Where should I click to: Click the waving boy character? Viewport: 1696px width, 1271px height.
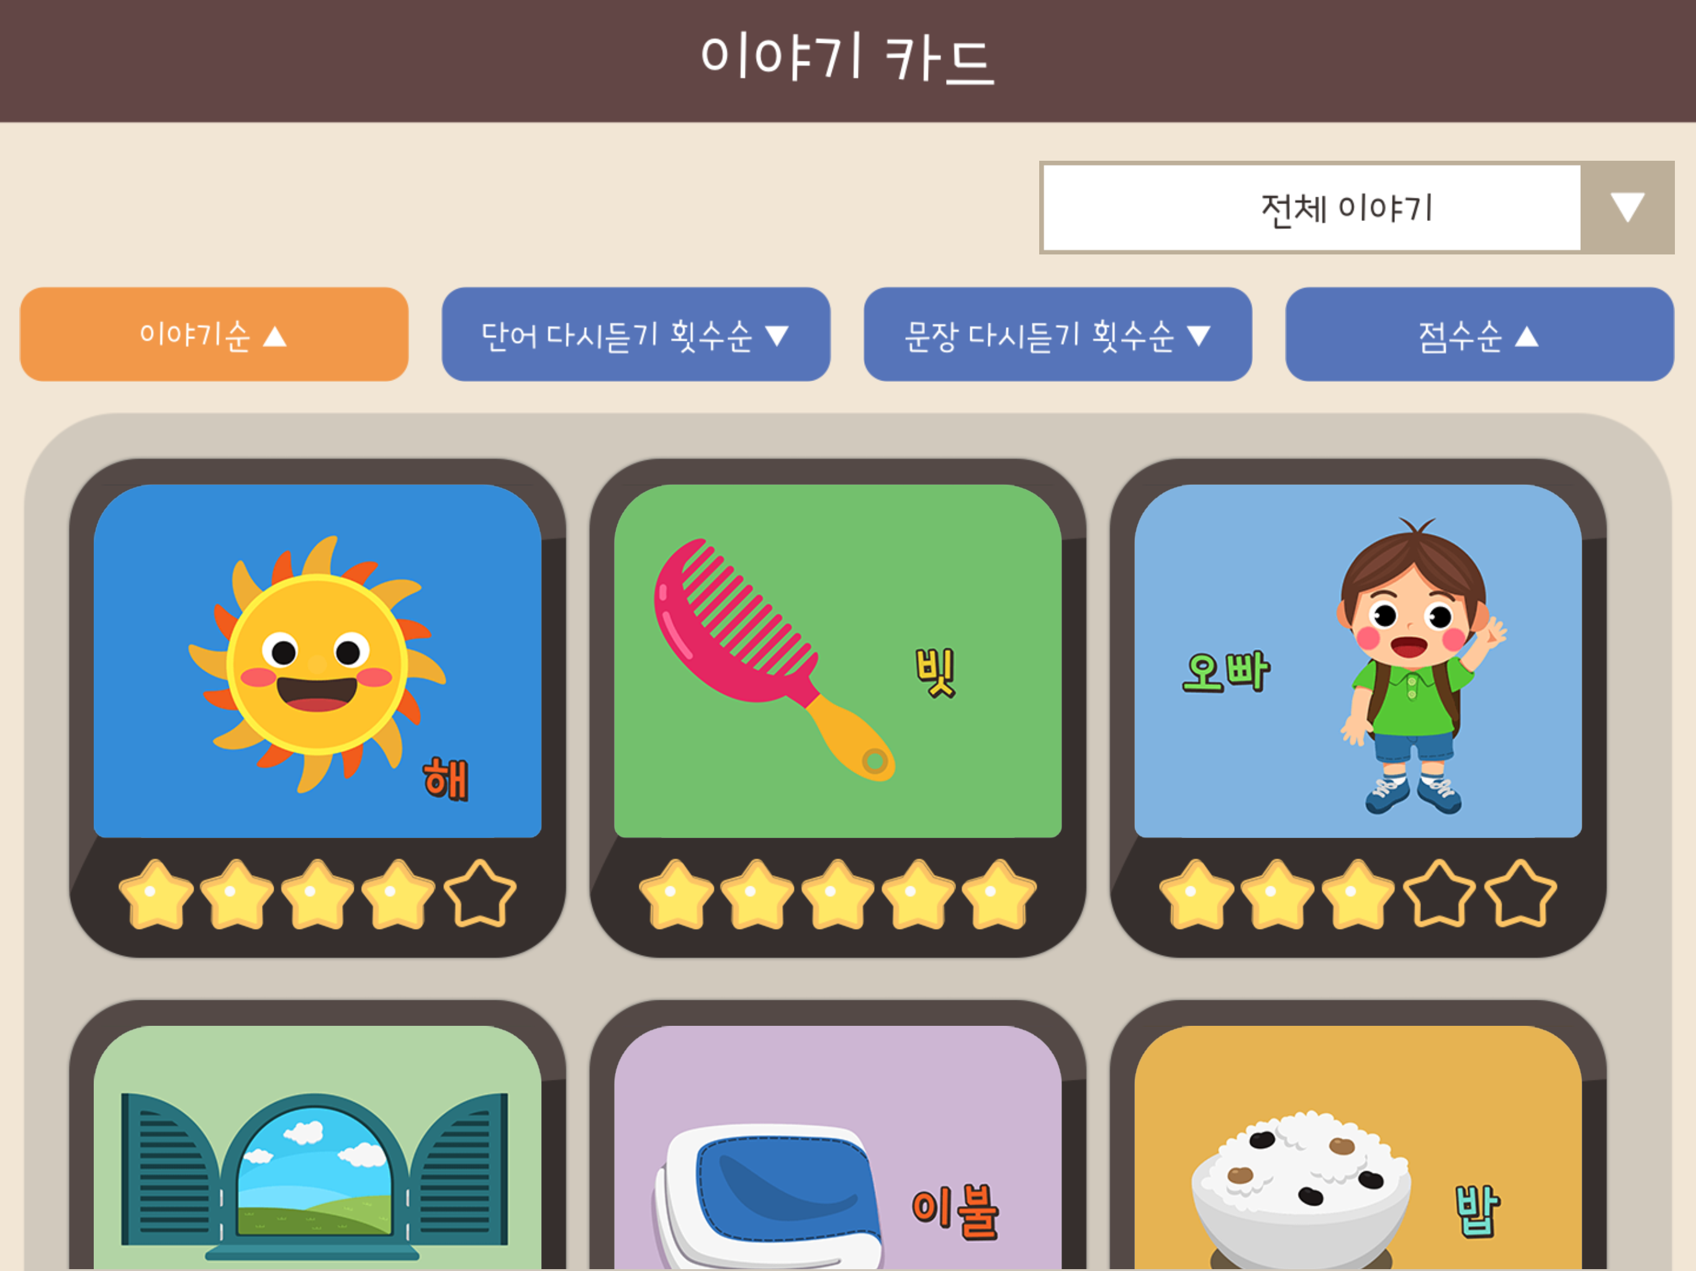(x=1421, y=665)
